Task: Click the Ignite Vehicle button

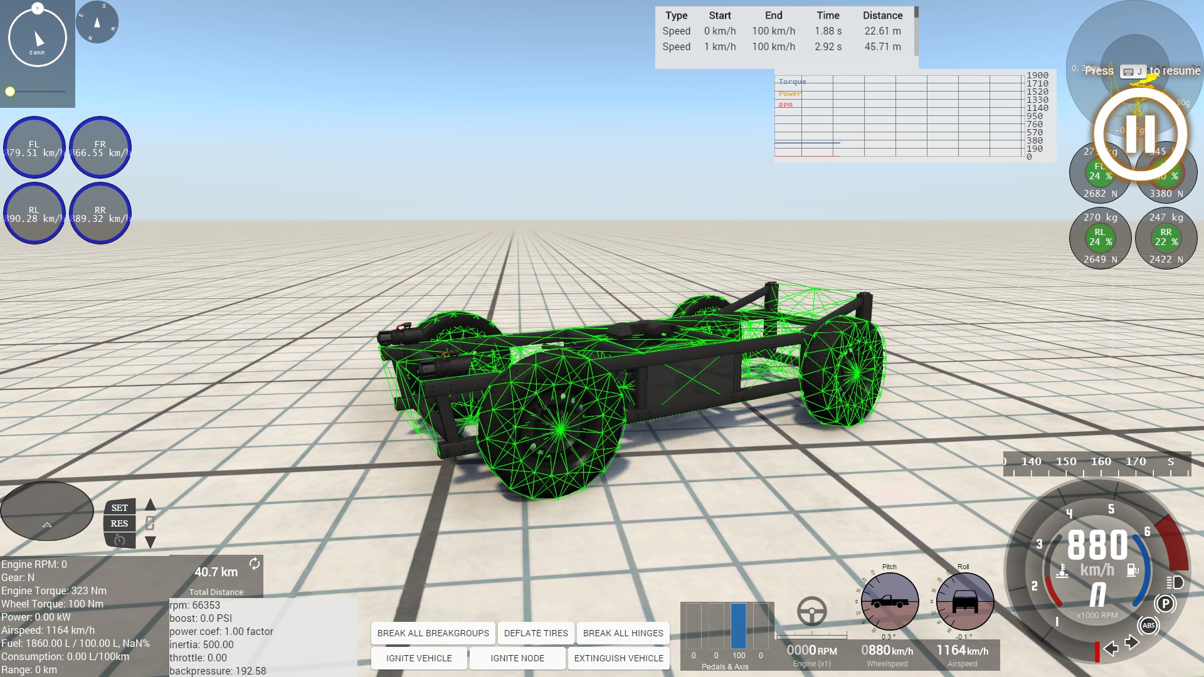Action: pyautogui.click(x=419, y=658)
